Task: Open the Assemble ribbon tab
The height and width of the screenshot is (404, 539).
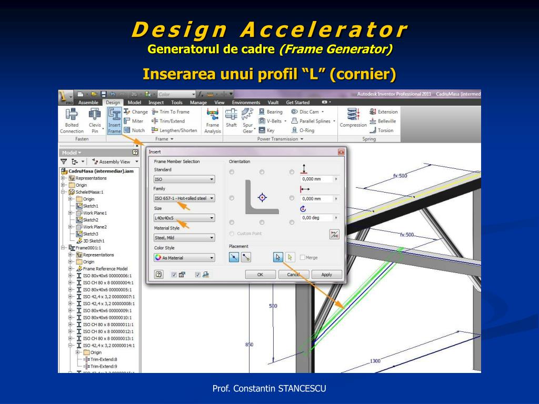Action: point(88,103)
